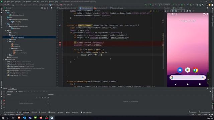Open the Android project view dropdown
Image resolution: width=214 pixels, height=120 pixels.
coord(8,8)
